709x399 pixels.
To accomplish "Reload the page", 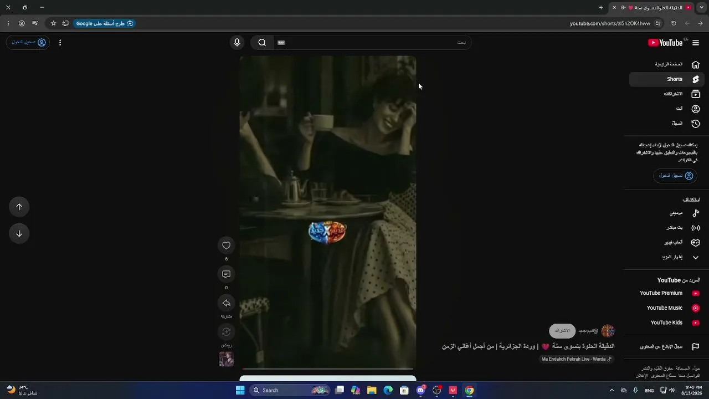I will [674, 23].
